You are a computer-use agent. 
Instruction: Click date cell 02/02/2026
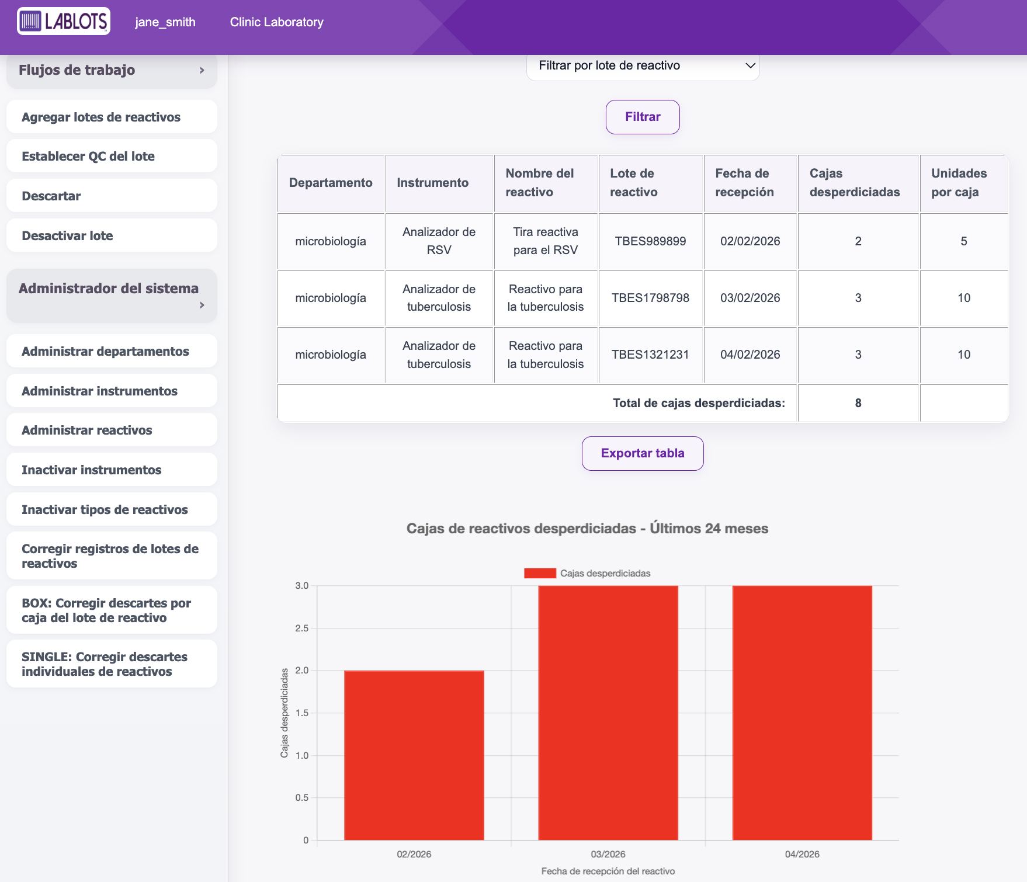click(750, 241)
